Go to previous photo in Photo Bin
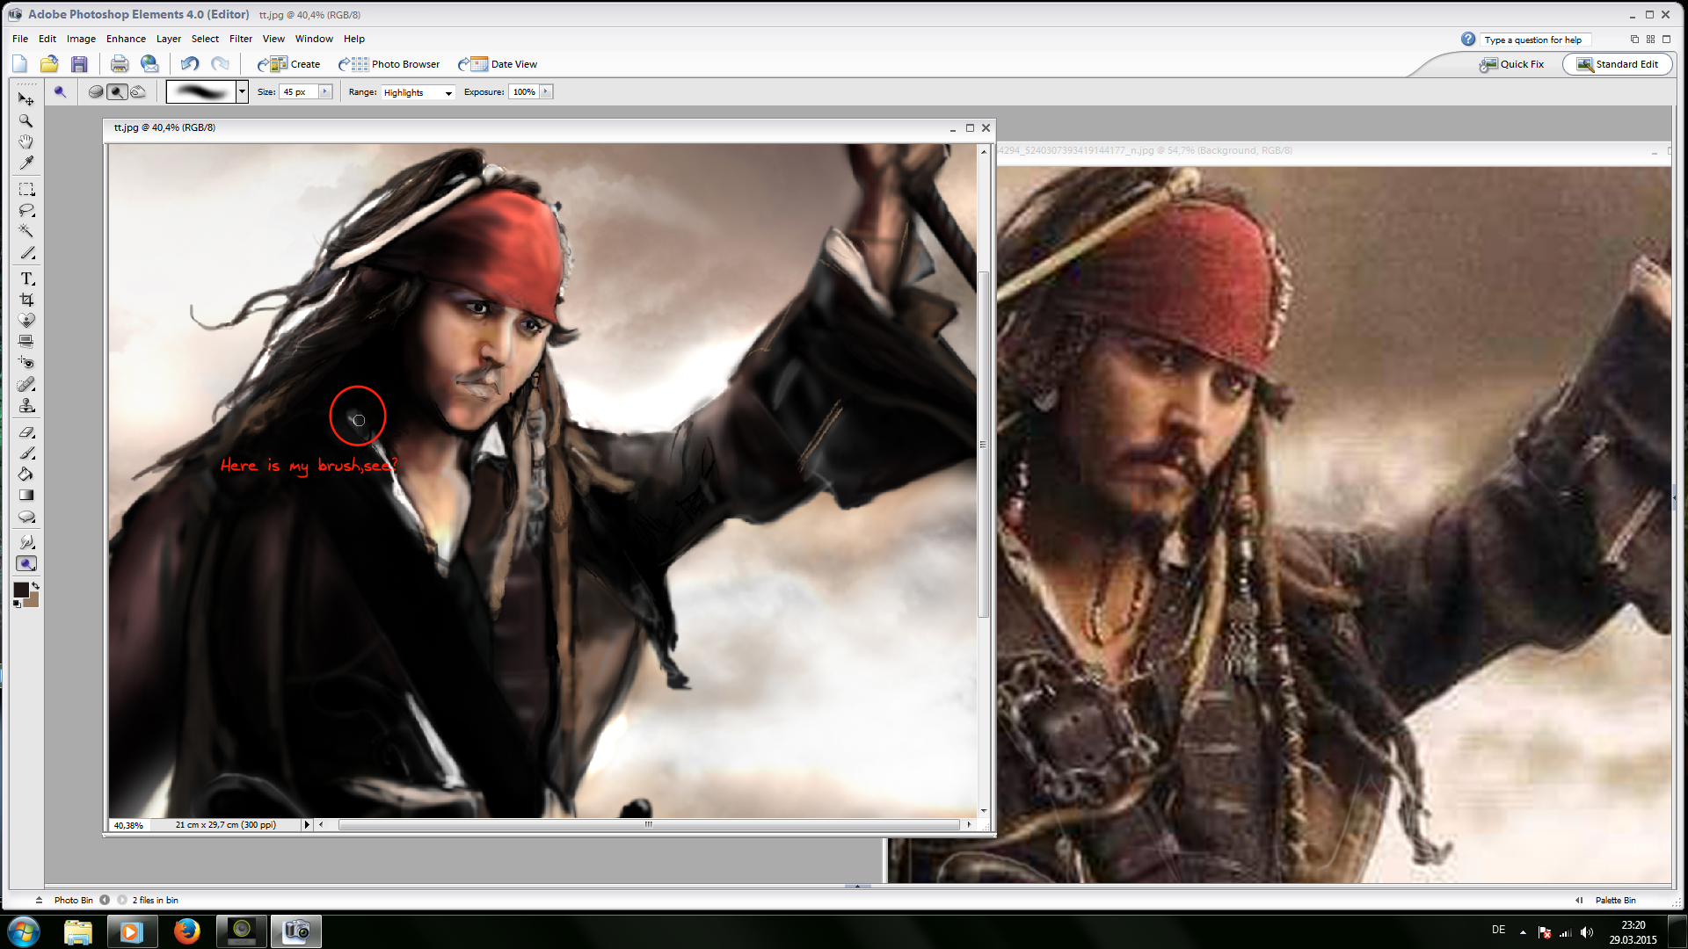This screenshot has width=1688, height=949. point(105,900)
